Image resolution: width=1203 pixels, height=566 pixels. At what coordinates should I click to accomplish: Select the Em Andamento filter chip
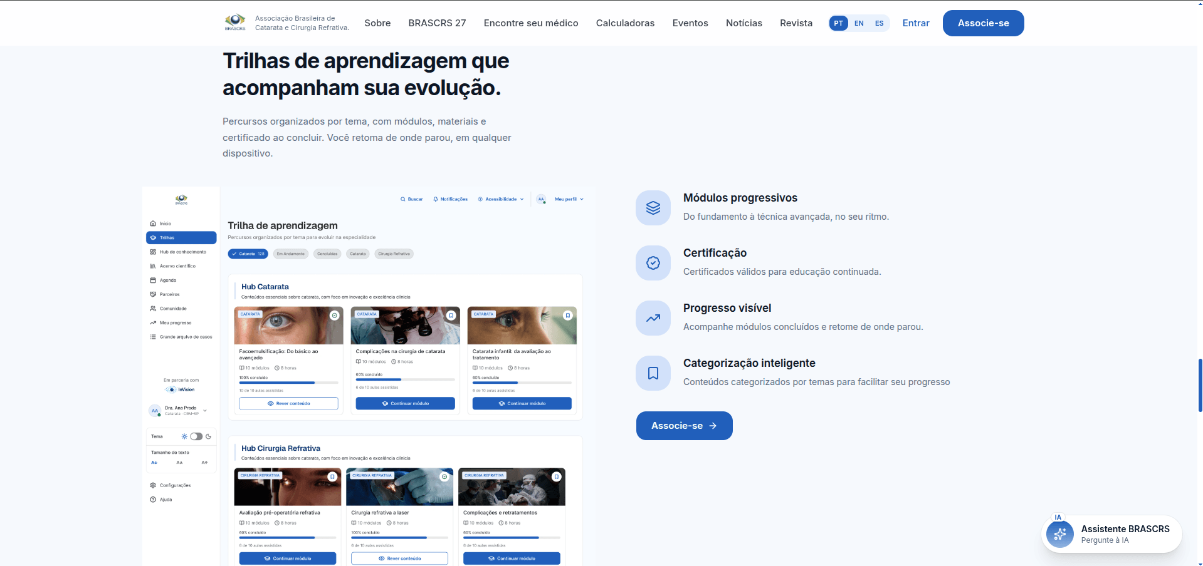point(291,254)
